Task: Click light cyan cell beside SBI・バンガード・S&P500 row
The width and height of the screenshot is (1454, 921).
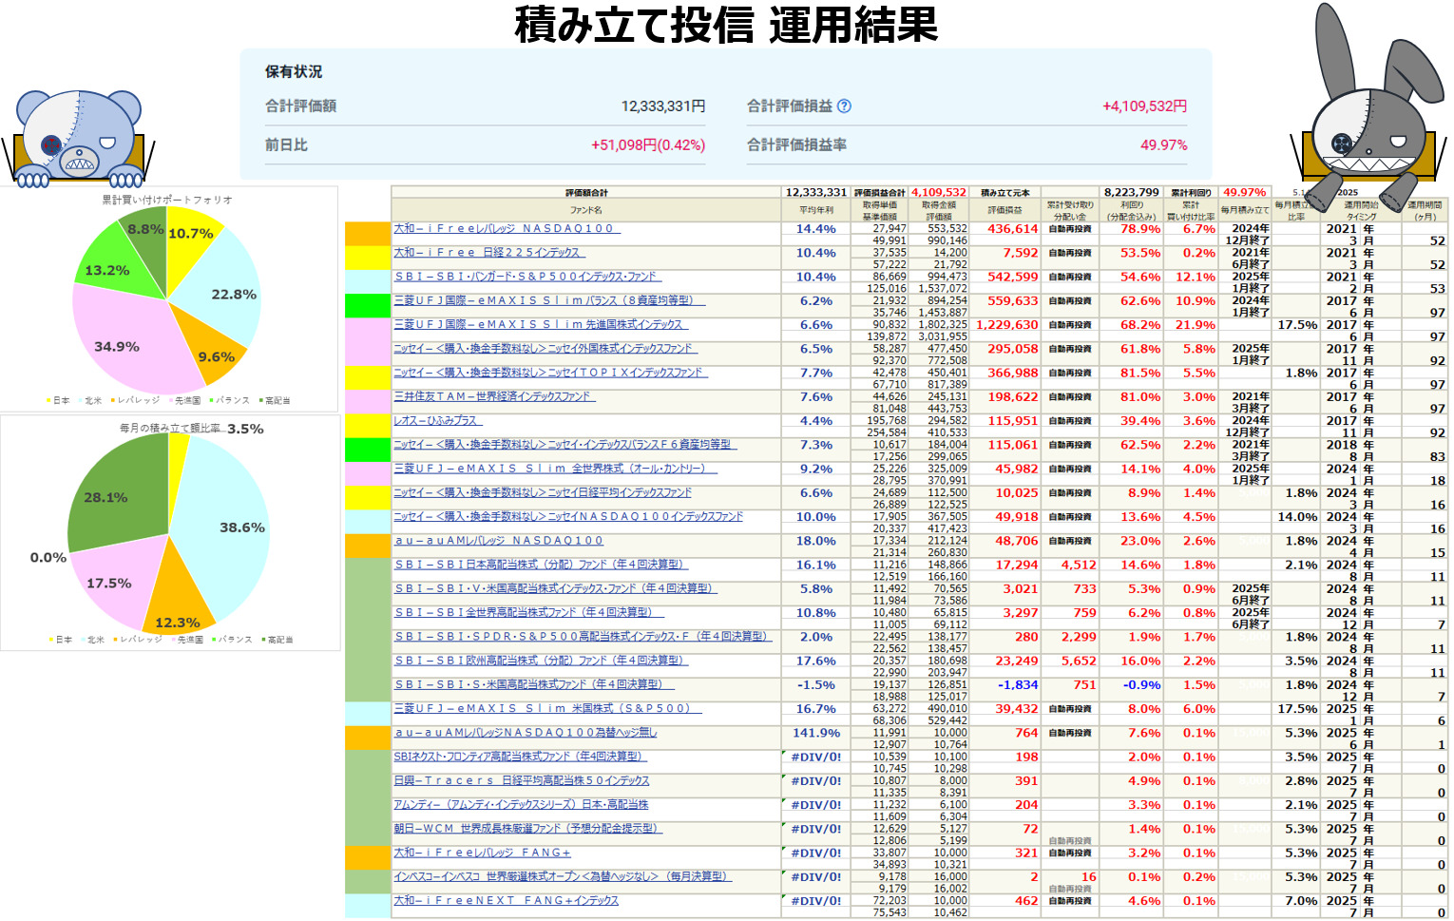Action: pos(368,282)
